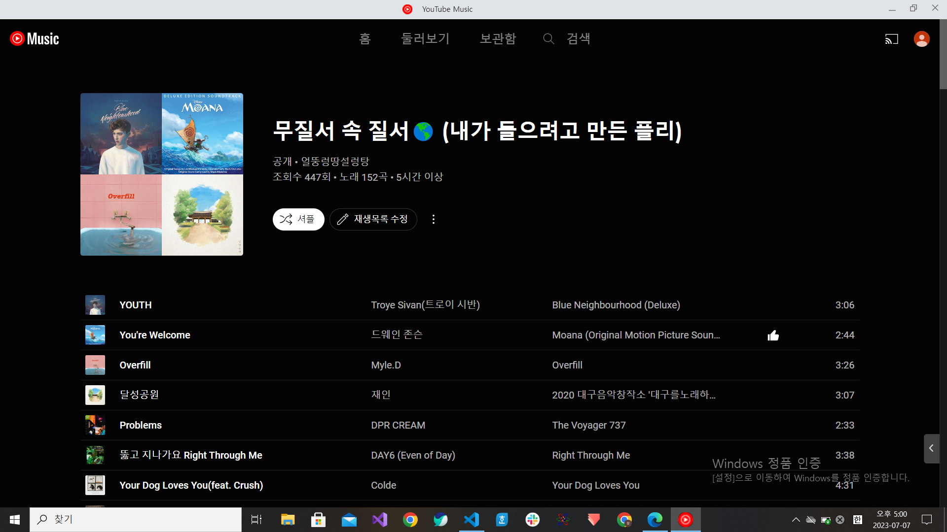The image size is (947, 532).
Task: Open album Blue Neighbourhood (Deluxe)
Action: [x=616, y=305]
